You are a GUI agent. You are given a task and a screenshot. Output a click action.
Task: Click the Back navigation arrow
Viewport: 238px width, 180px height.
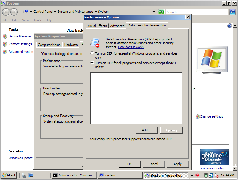pos(6,12)
